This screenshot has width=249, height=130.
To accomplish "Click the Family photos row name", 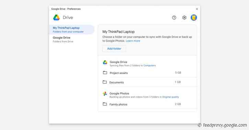I will [118, 105].
